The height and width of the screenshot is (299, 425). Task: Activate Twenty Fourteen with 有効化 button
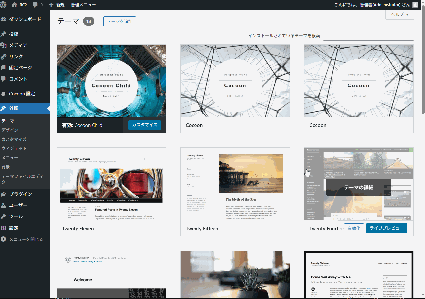[354, 228]
